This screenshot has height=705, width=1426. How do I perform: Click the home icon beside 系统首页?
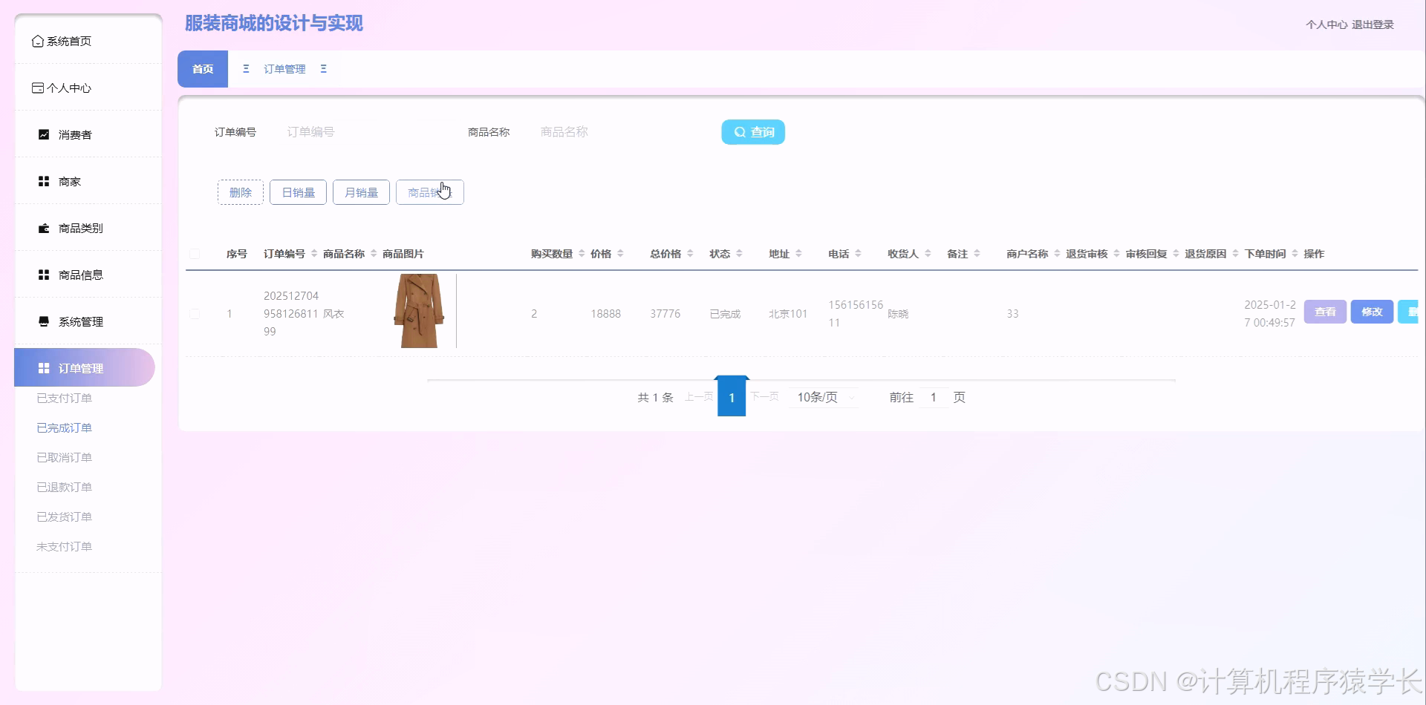37,42
